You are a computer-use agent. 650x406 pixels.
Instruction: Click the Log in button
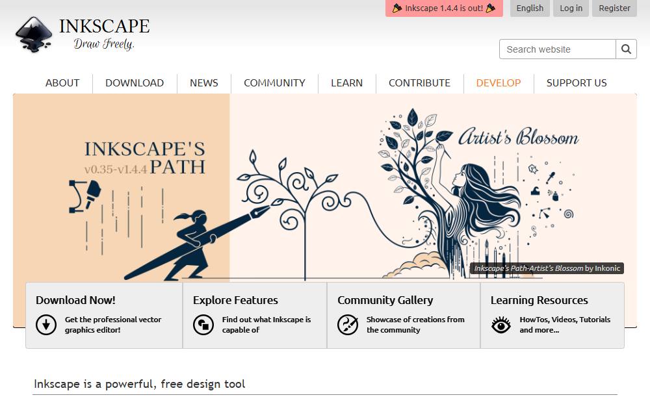pos(571,8)
